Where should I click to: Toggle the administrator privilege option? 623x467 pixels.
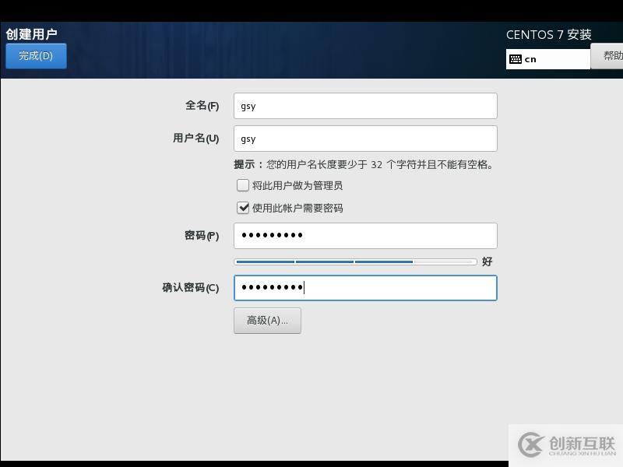(x=243, y=185)
